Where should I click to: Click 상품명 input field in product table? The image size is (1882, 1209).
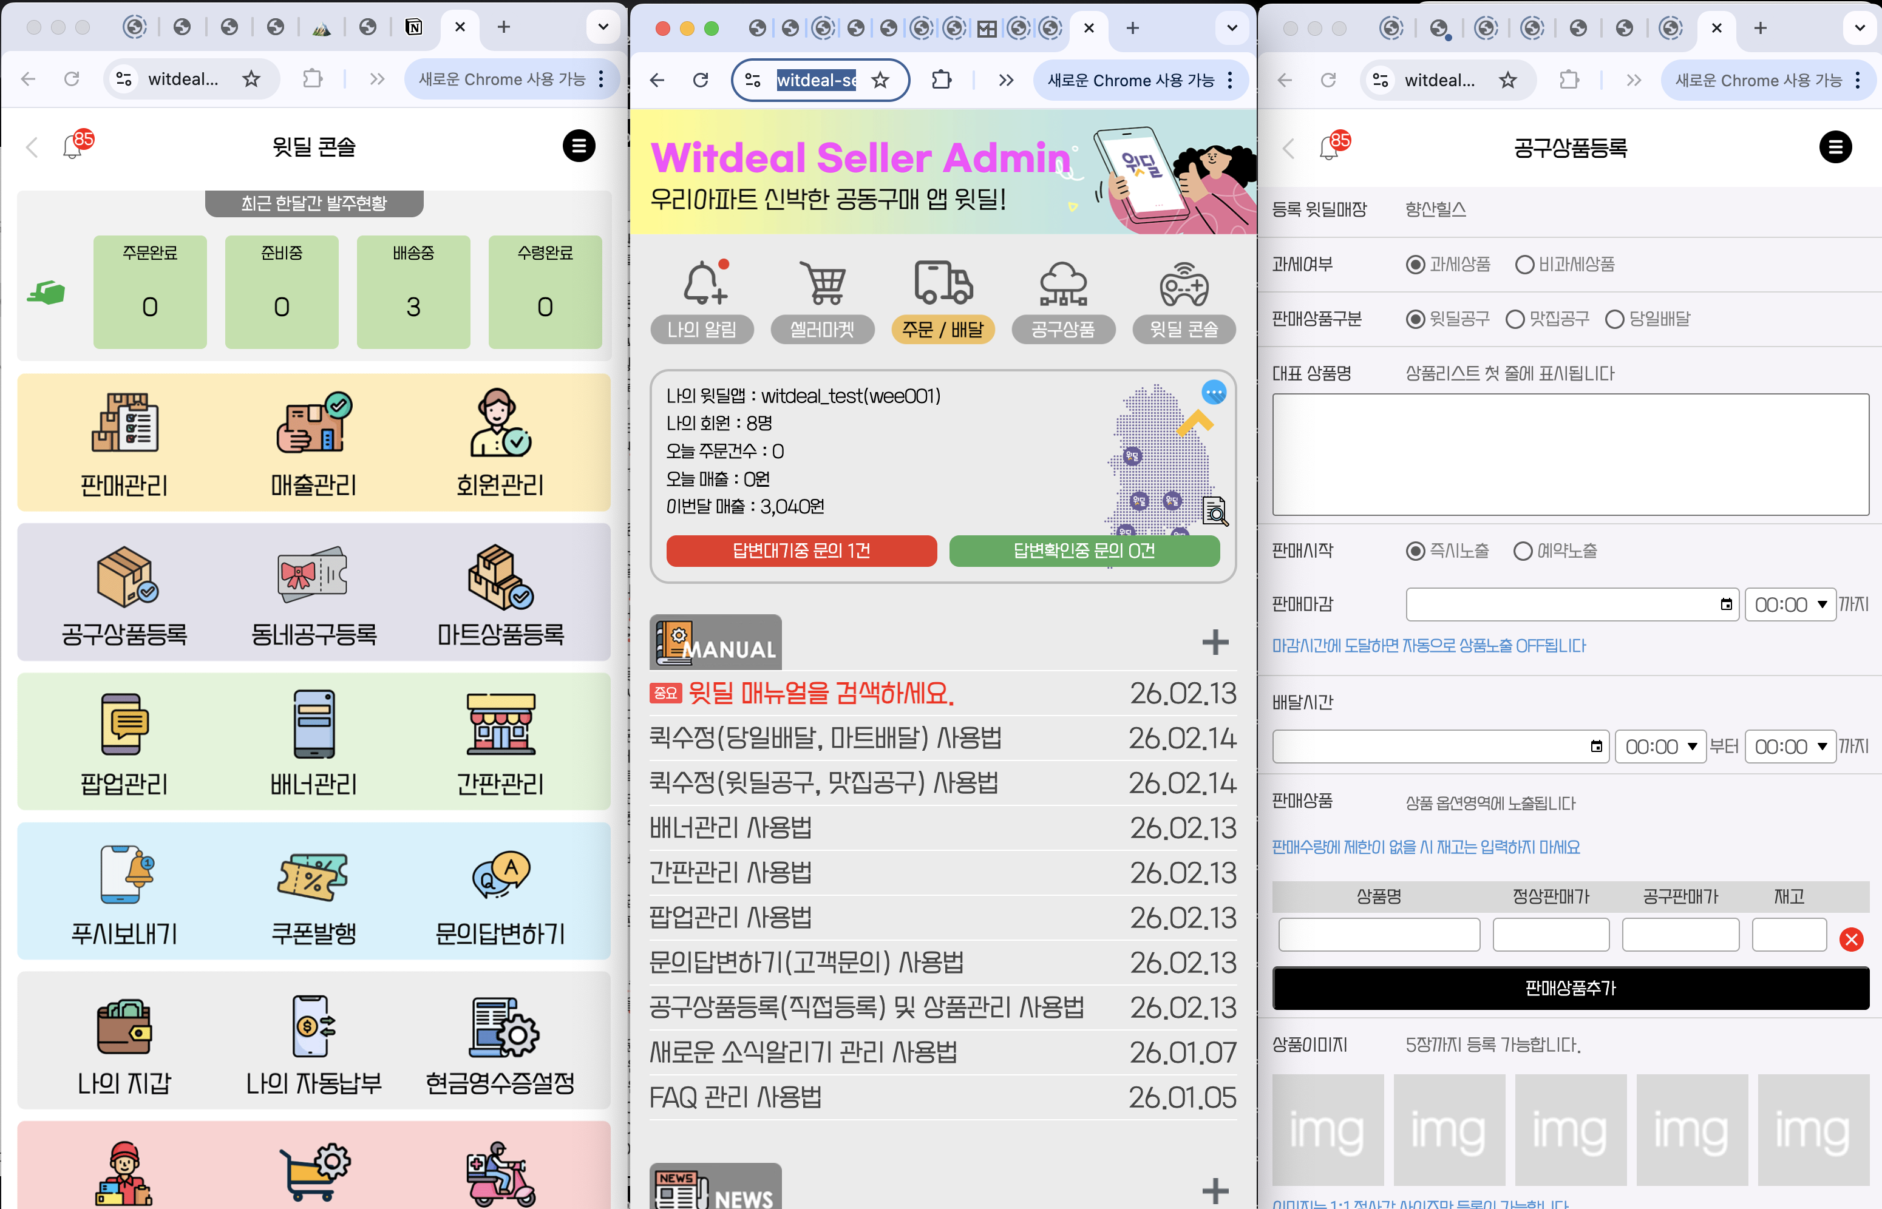(1379, 934)
